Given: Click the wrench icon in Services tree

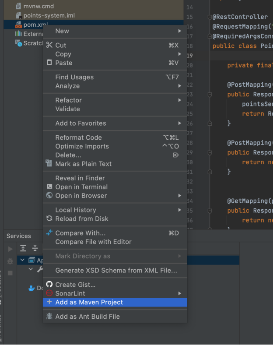Looking at the screenshot, I should (40, 269).
